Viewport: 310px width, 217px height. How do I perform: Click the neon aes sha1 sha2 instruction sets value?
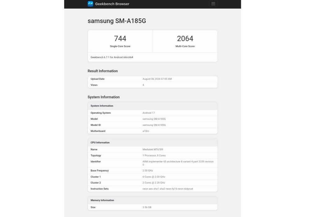pyautogui.click(x=168, y=189)
